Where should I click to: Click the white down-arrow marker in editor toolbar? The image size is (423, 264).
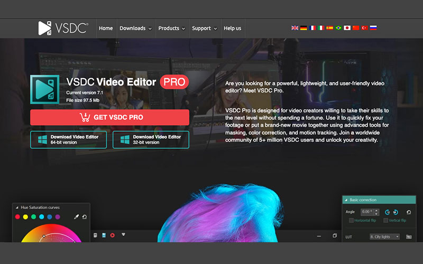click(x=123, y=234)
